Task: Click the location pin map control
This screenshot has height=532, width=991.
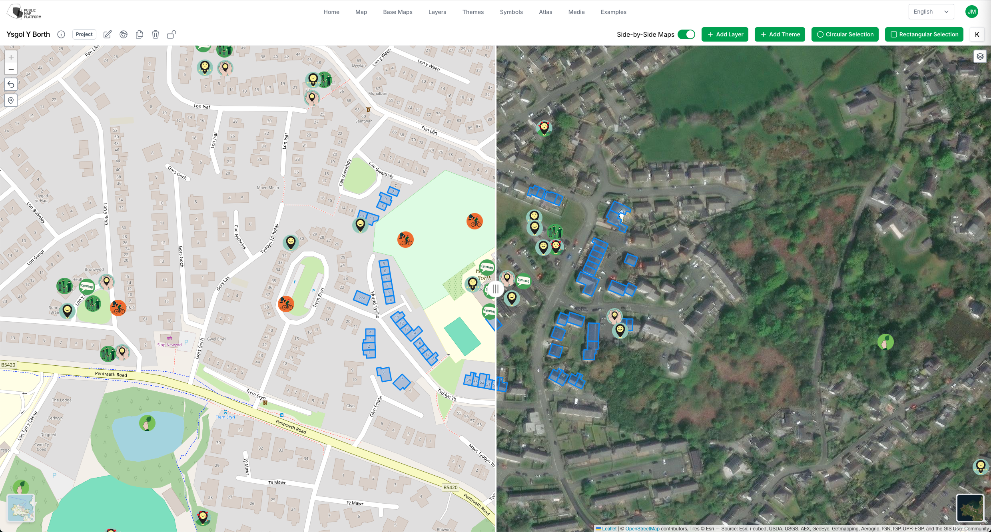Action: tap(11, 100)
